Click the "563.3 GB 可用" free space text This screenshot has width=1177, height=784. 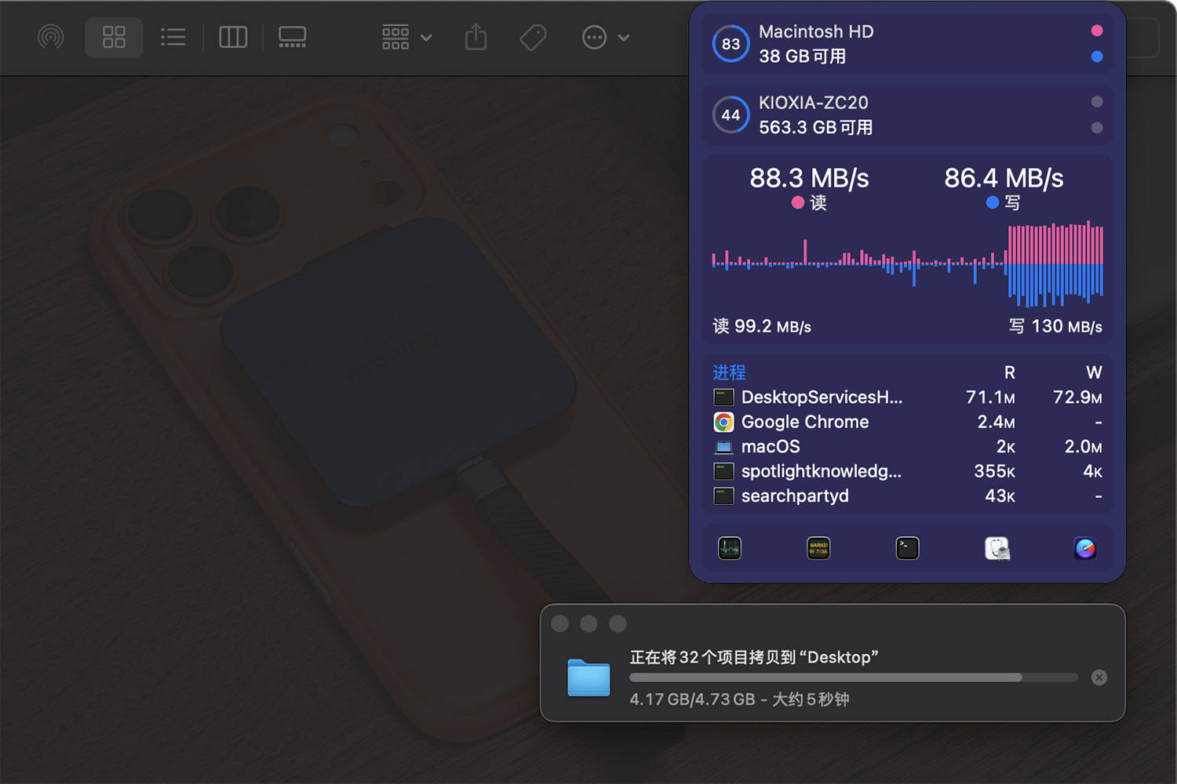pos(815,127)
